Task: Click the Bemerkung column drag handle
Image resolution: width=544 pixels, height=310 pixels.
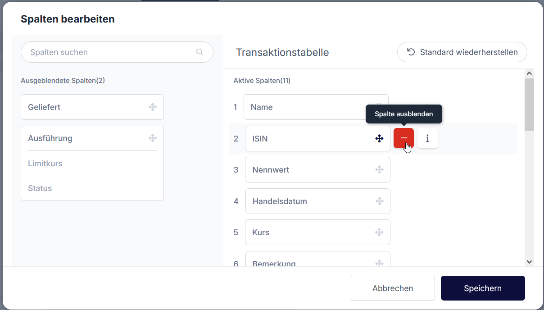Action: [x=379, y=263]
